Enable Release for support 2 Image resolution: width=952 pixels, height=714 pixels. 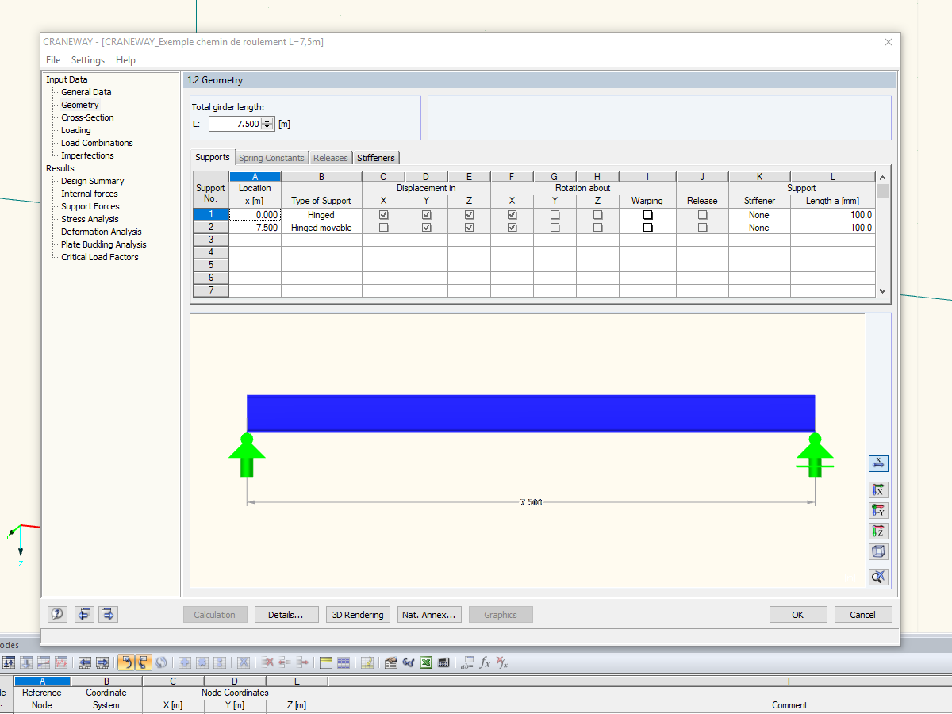click(703, 228)
